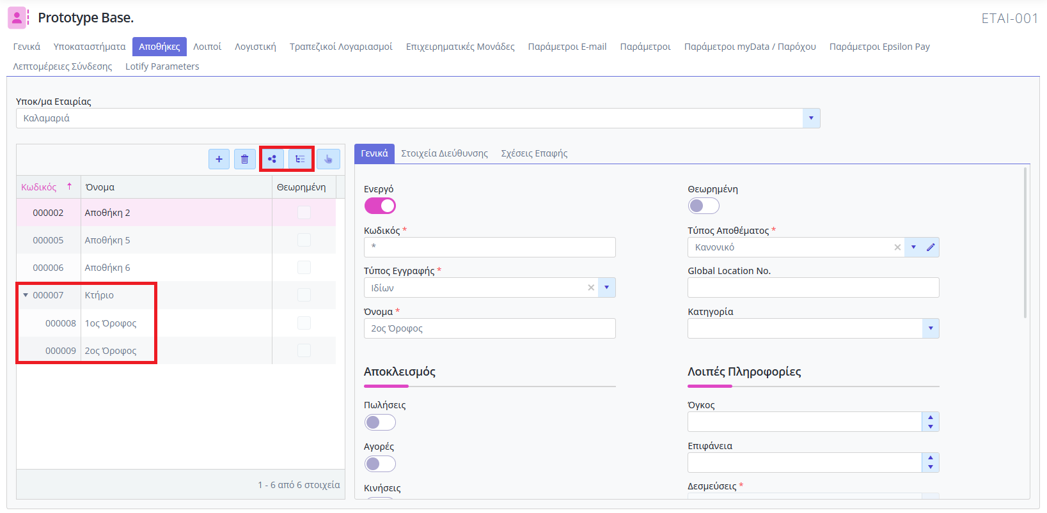This screenshot has width=1047, height=513.
Task: Click the add warehouse plus icon
Action: pos(219,159)
